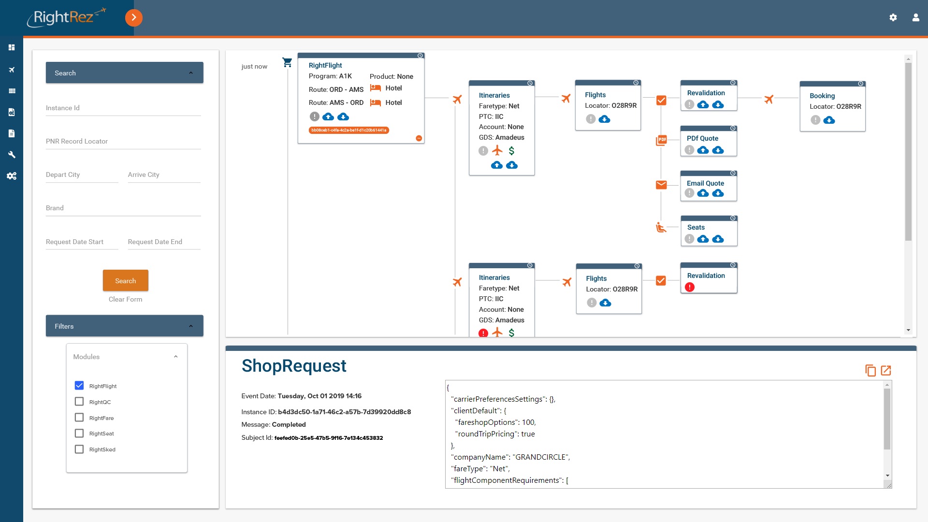
Task: Collapse the Search panel header
Action: (x=125, y=73)
